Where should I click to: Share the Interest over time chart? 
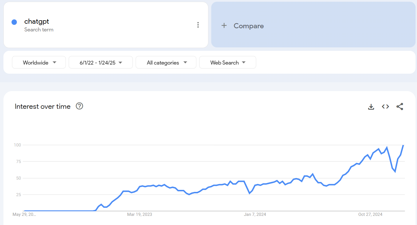(400, 107)
